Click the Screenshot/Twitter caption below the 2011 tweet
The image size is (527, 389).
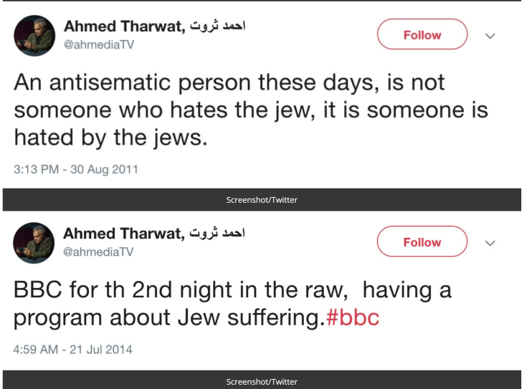[x=262, y=200]
